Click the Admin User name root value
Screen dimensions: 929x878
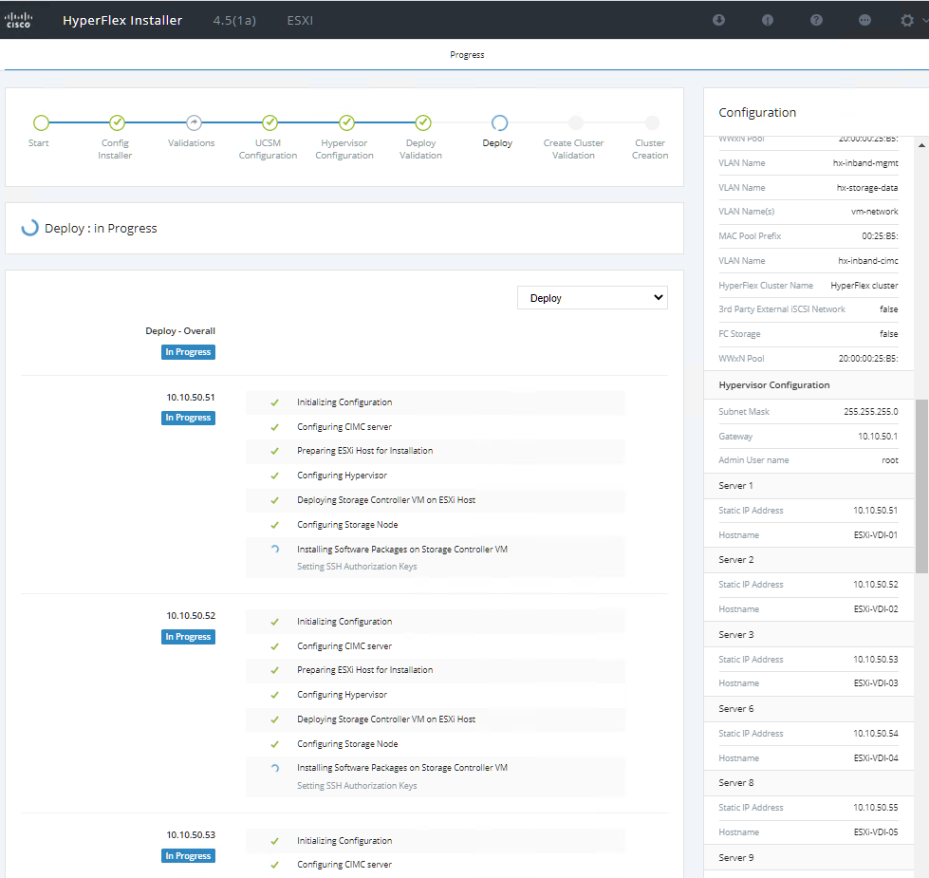pos(890,460)
